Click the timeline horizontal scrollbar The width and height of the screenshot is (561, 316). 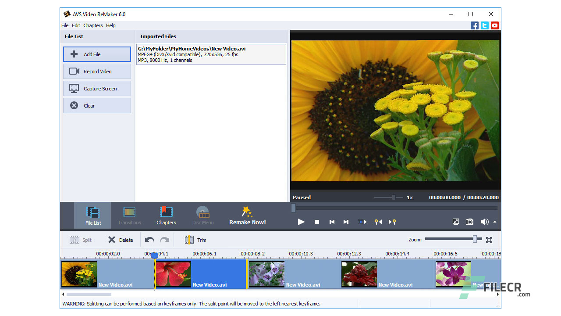pyautogui.click(x=89, y=294)
